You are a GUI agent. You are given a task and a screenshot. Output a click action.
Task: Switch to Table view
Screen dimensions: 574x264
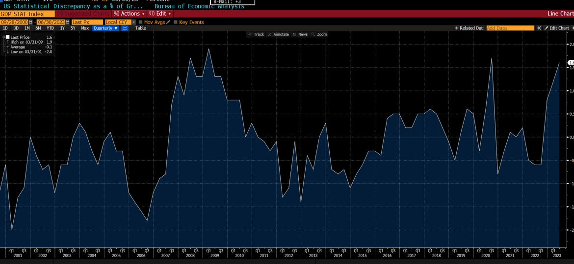tap(141, 28)
